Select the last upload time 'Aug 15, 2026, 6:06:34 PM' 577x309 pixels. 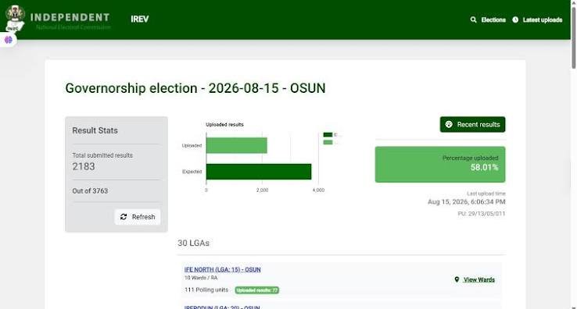pyautogui.click(x=466, y=202)
